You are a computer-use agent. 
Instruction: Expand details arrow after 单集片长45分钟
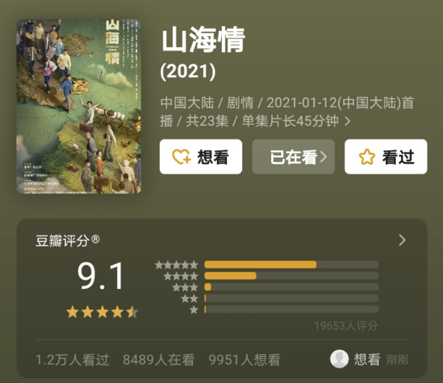tap(348, 121)
